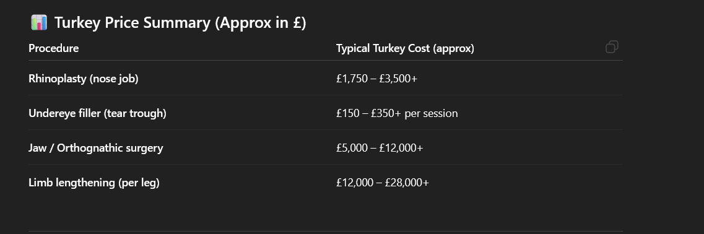Select the Limb lengthening (per leg) cell

tap(94, 183)
